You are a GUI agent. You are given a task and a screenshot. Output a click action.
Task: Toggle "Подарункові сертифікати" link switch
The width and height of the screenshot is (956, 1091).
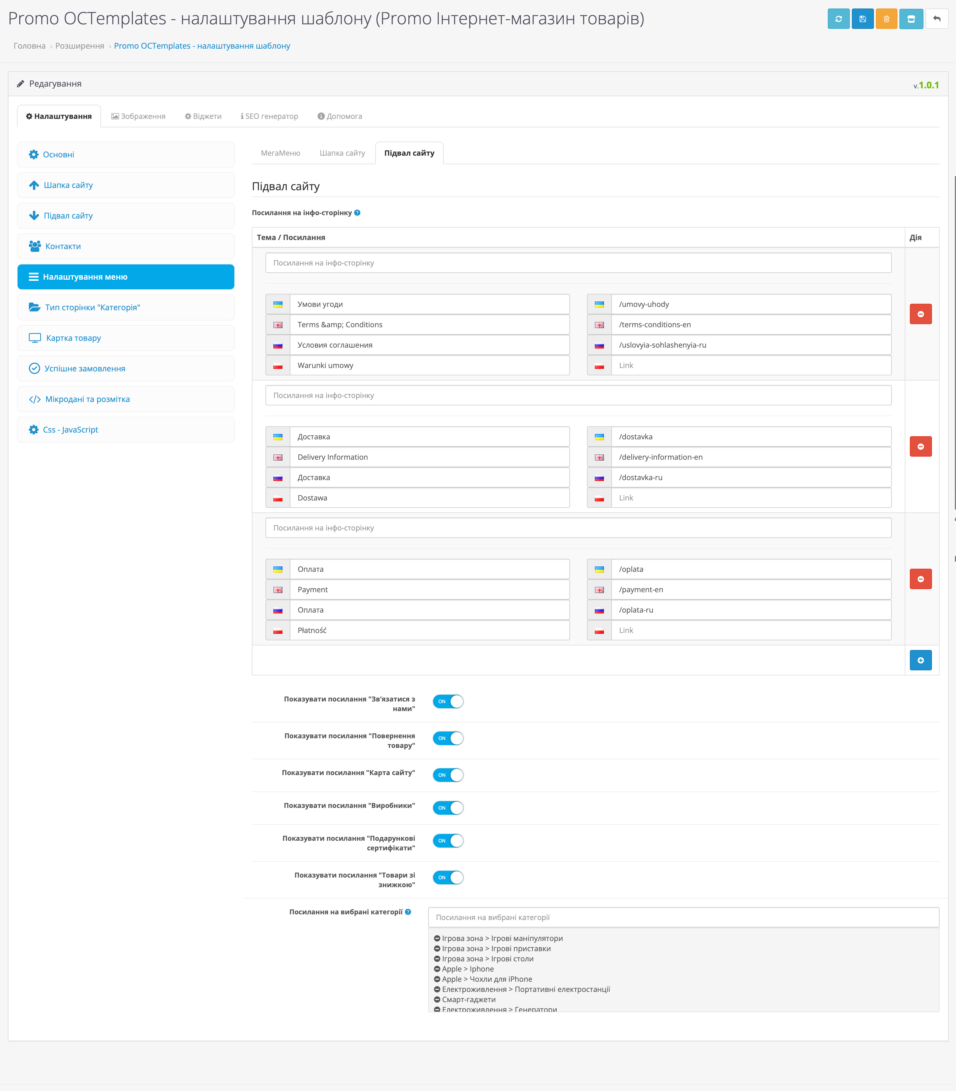click(x=448, y=841)
